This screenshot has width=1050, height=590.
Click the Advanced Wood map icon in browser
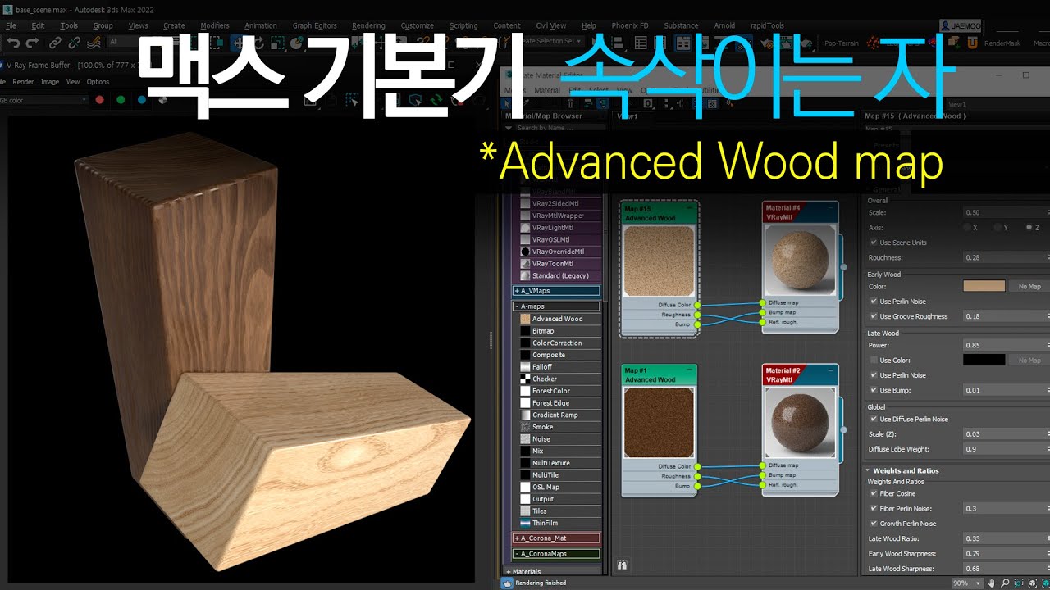525,319
